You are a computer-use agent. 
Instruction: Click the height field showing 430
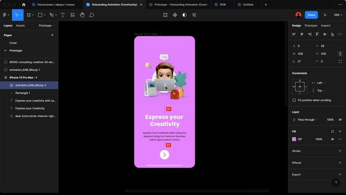coord(326,54)
